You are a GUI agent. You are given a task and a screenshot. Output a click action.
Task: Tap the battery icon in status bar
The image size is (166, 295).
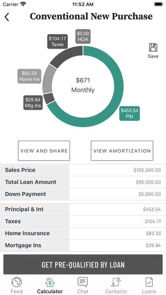click(x=159, y=4)
